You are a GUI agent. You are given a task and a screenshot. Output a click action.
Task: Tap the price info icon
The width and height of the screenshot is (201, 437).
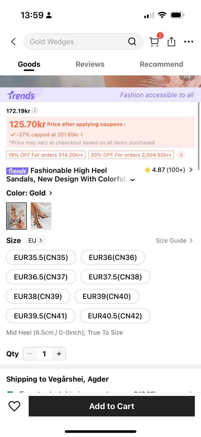click(x=35, y=110)
